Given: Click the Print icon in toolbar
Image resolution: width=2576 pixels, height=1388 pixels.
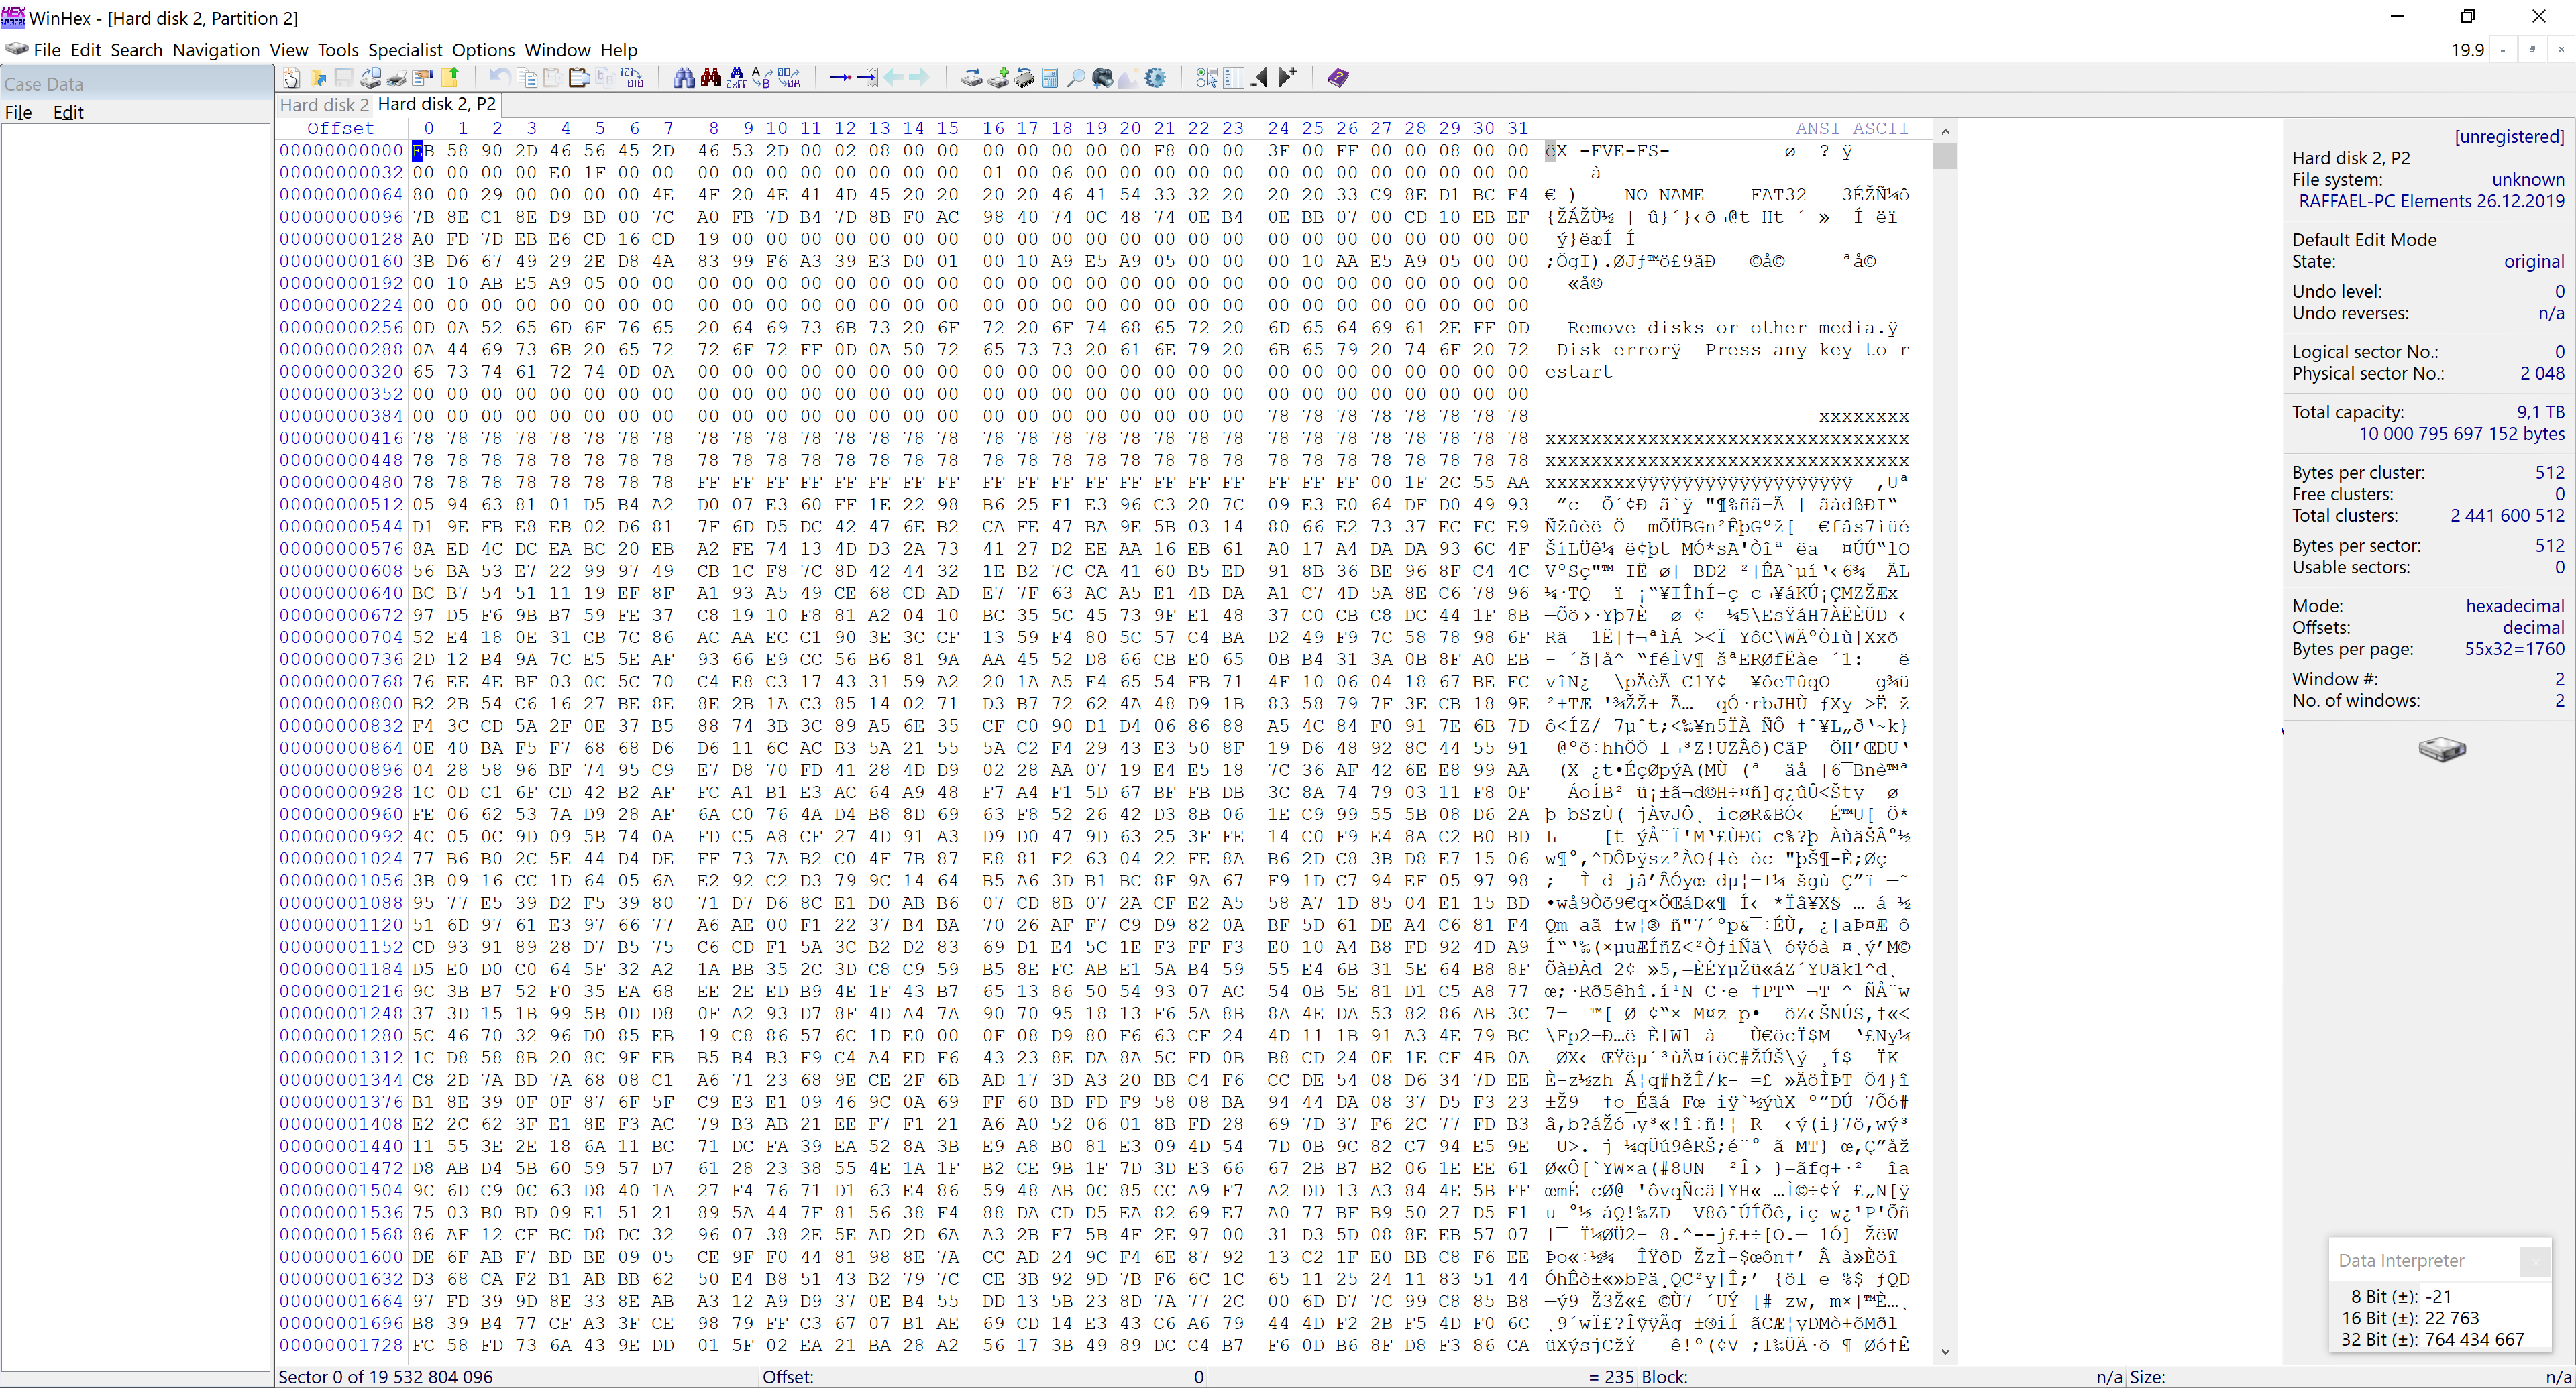Looking at the screenshot, I should point(397,78).
